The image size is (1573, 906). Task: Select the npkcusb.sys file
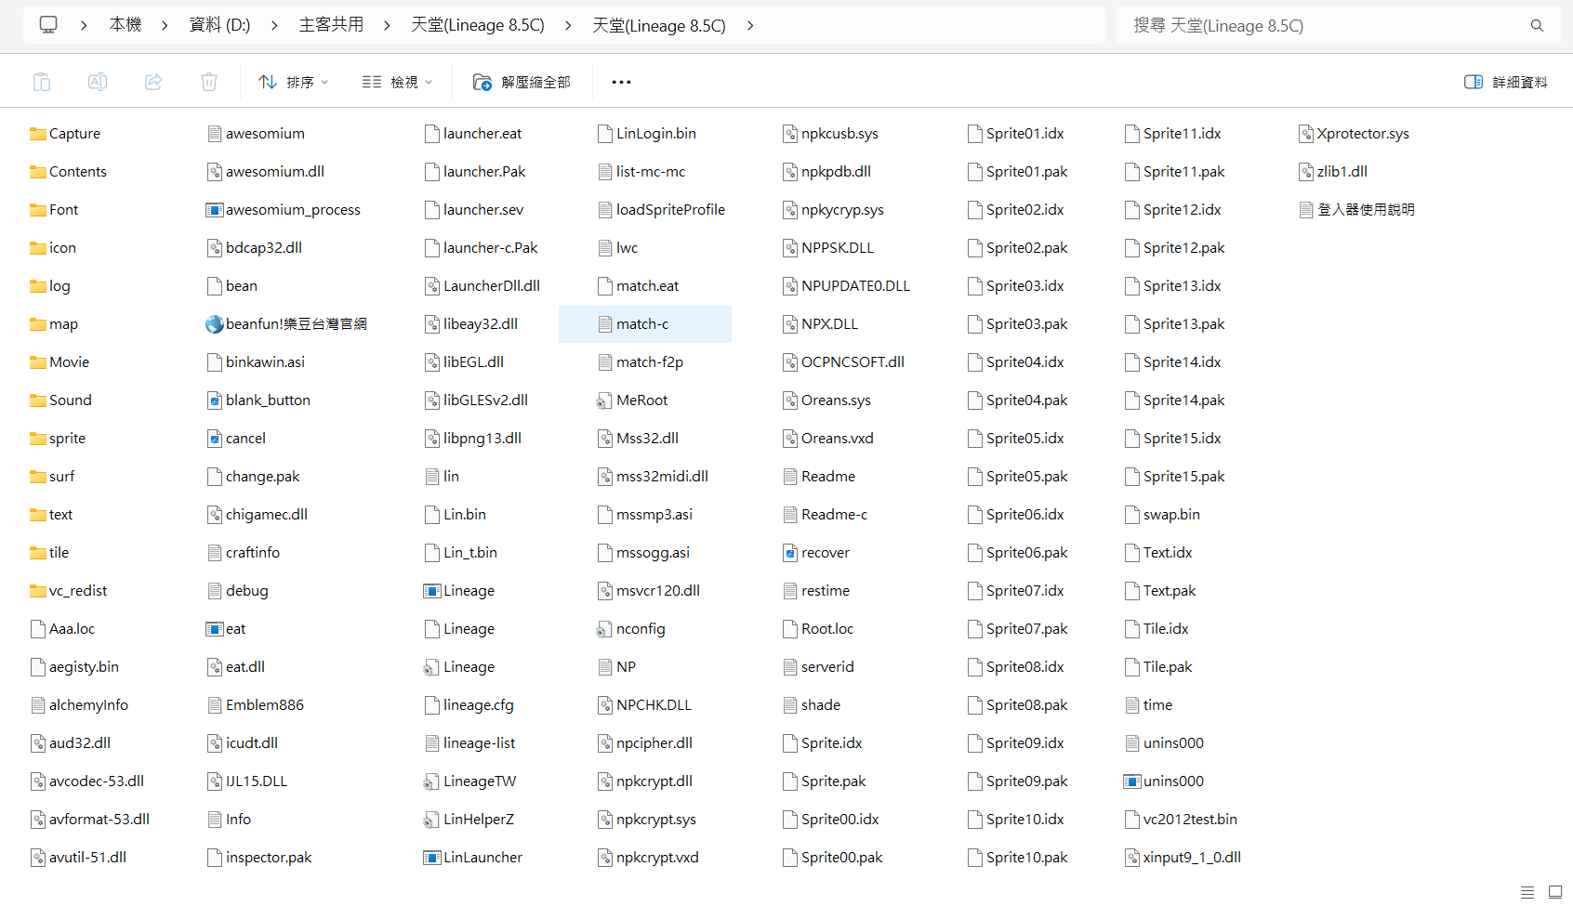pyautogui.click(x=830, y=134)
